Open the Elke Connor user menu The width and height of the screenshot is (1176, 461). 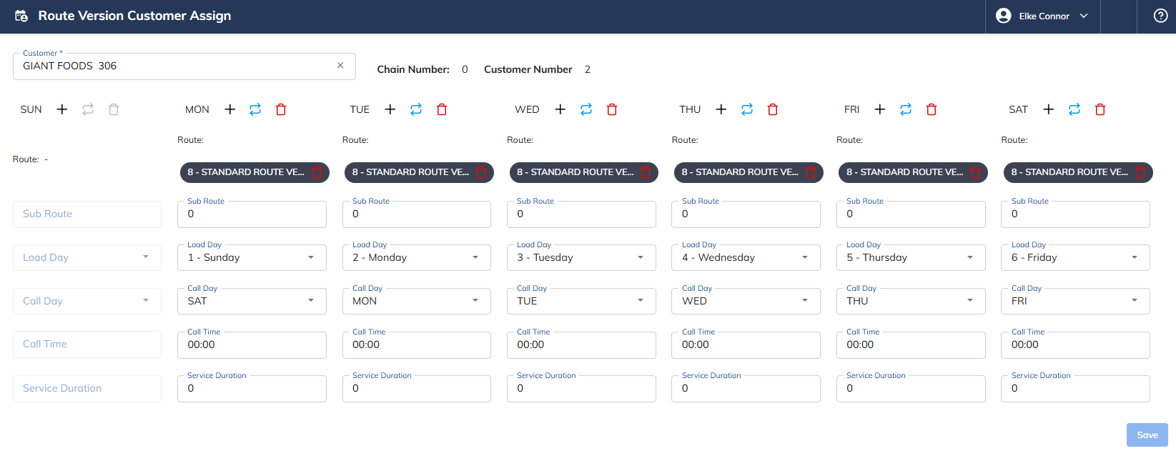click(x=1042, y=16)
